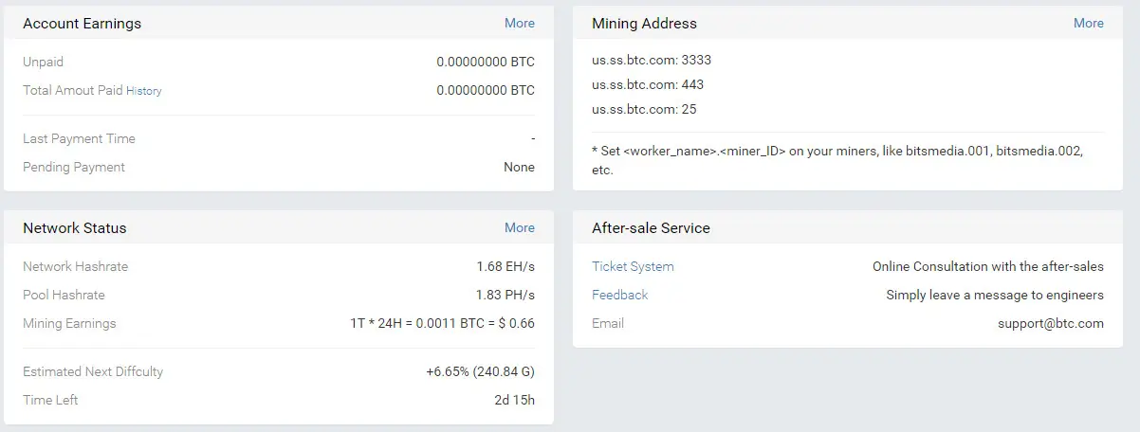Click the Network Hashrate label
The width and height of the screenshot is (1140, 432).
click(75, 266)
